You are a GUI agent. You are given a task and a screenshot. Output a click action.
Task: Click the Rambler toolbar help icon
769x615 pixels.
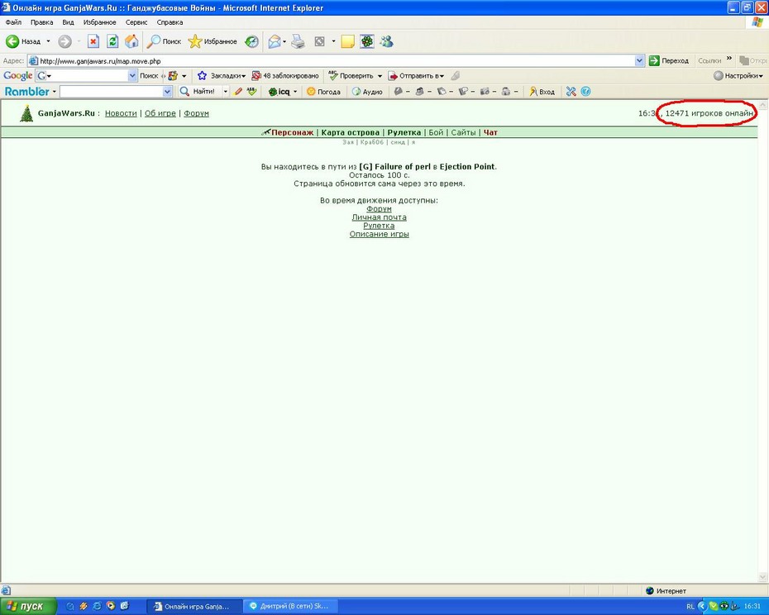coord(585,91)
